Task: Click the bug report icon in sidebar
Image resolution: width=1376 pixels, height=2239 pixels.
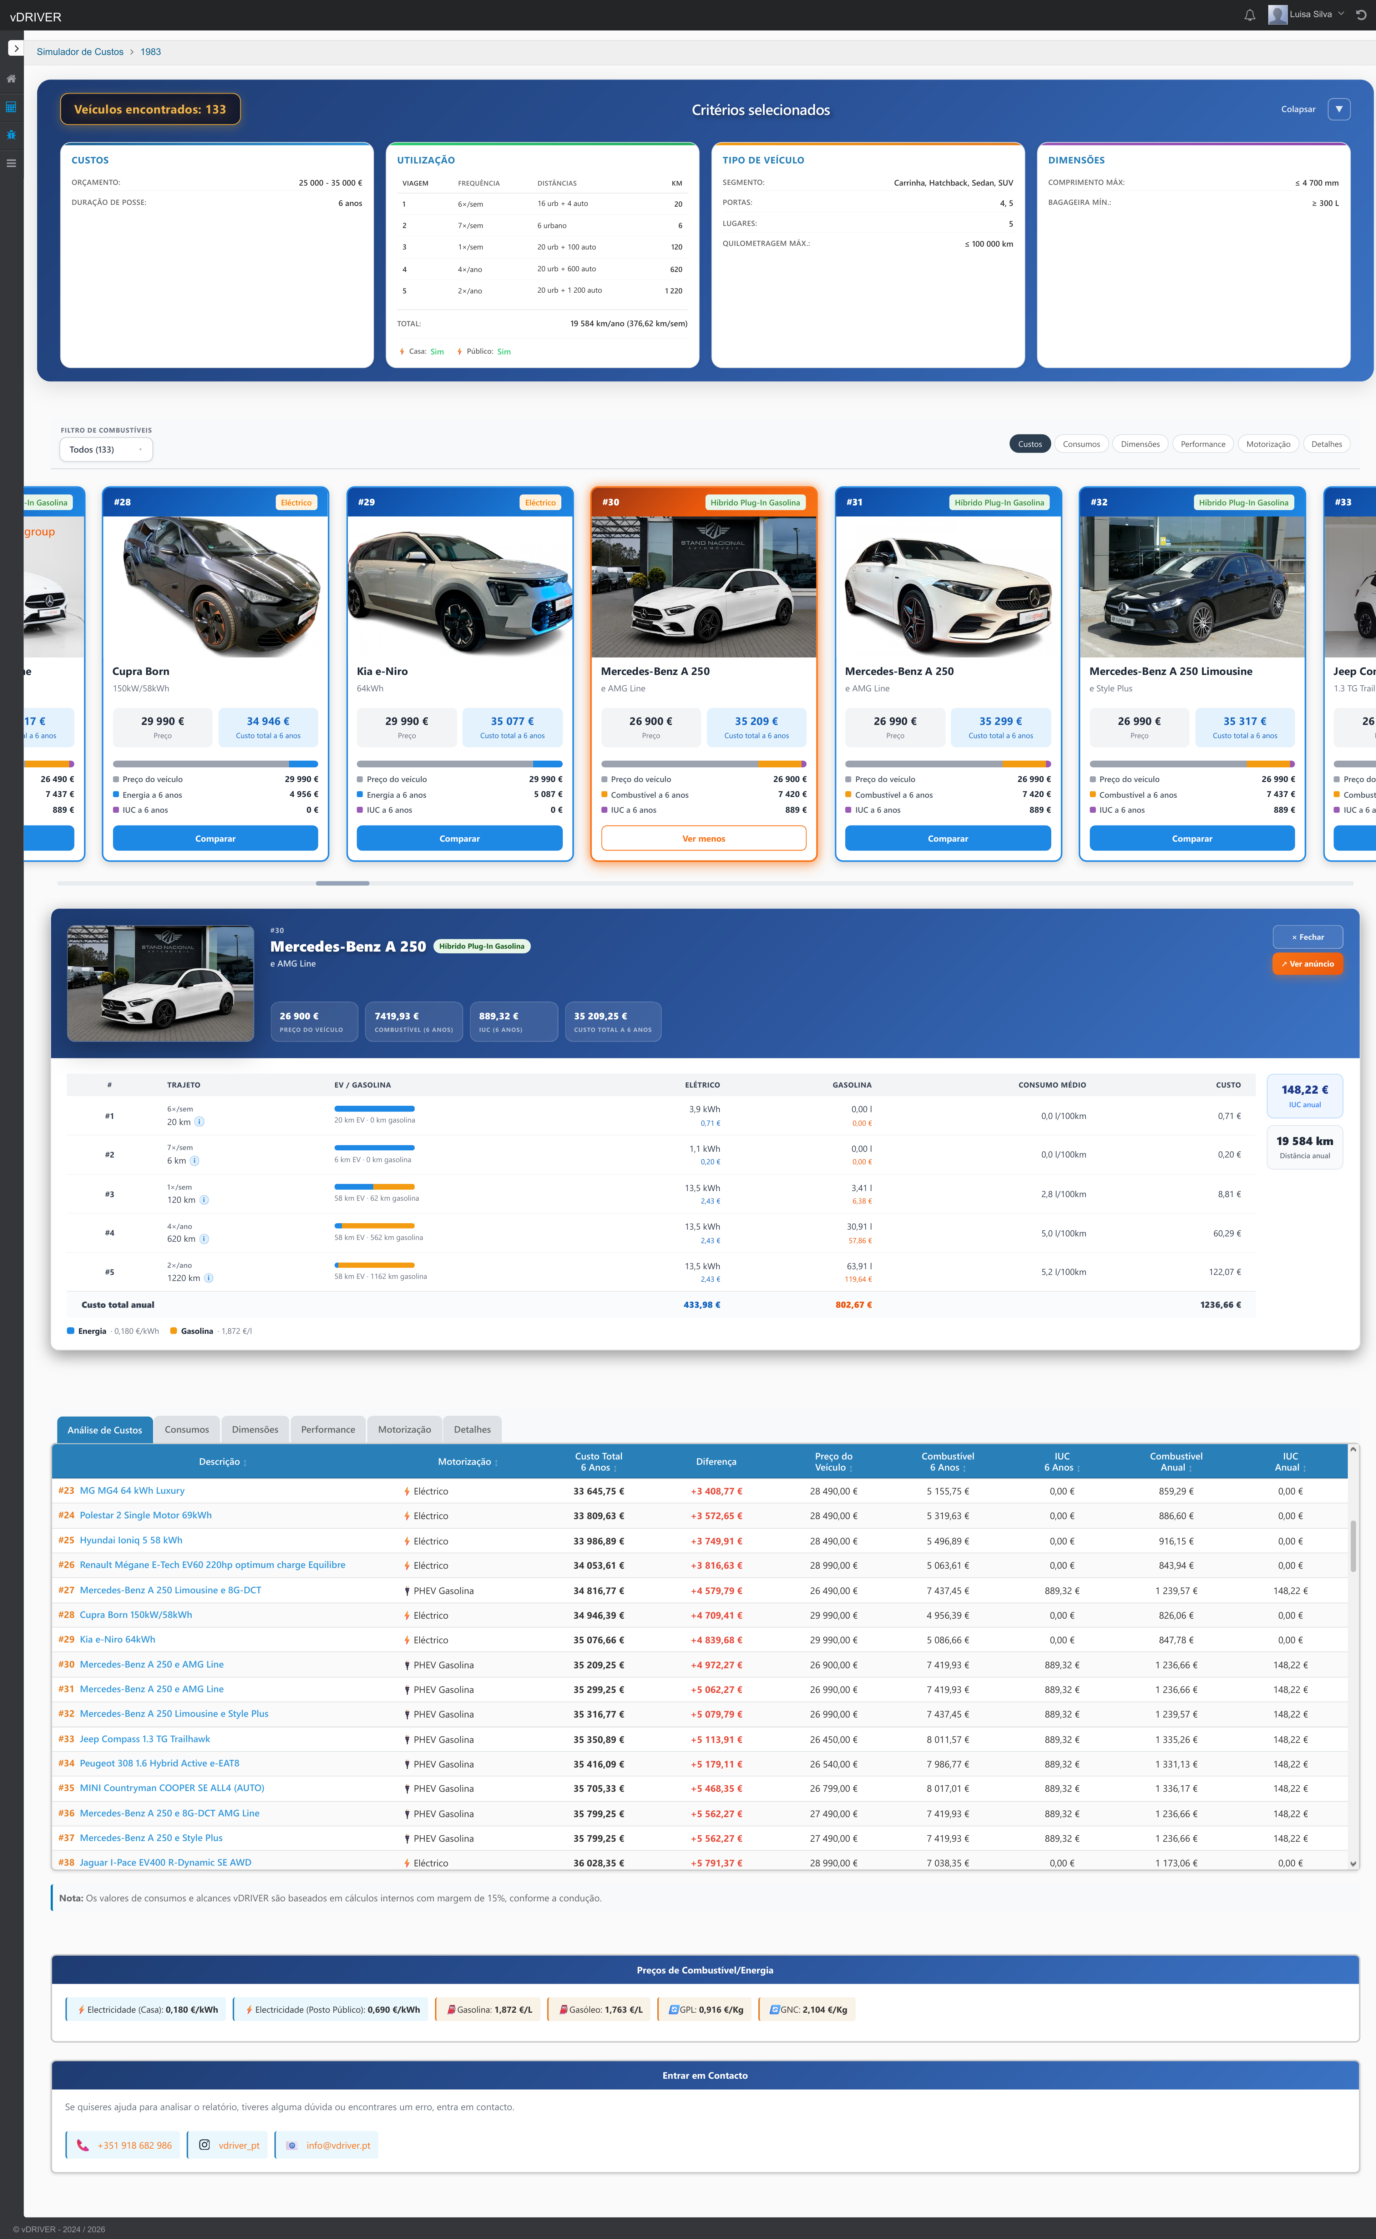Action: [11, 135]
